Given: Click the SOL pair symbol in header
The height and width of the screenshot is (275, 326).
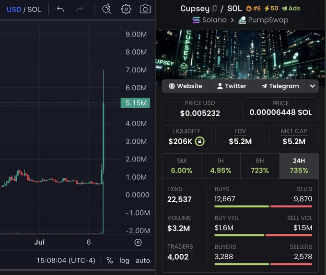Looking at the screenshot, I should (x=234, y=9).
